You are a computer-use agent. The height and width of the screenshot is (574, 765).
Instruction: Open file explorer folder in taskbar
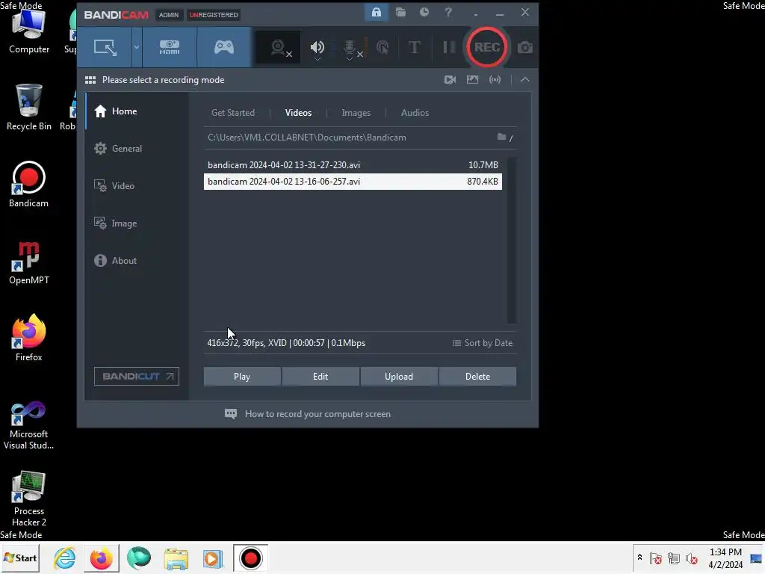(x=176, y=558)
